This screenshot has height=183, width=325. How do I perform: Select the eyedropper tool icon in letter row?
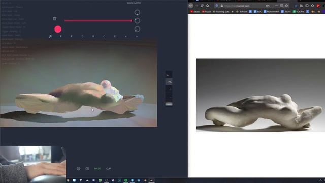[x=50, y=36]
